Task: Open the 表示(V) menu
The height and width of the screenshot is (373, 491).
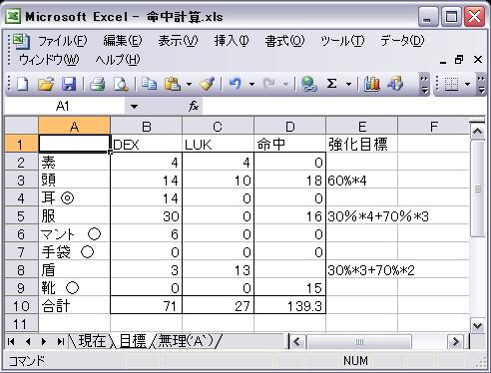Action: pos(178,41)
